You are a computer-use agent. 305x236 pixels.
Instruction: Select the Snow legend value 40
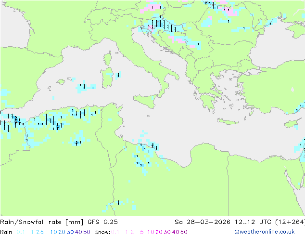[x=176, y=232]
